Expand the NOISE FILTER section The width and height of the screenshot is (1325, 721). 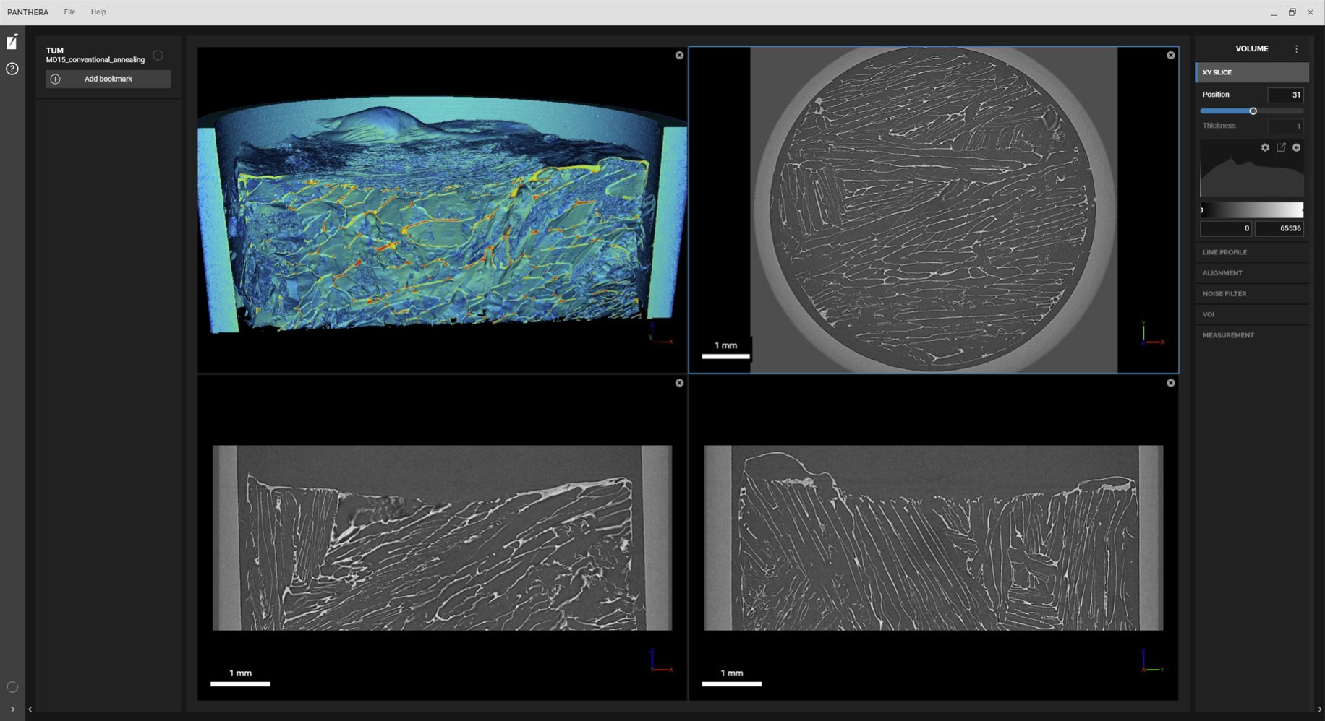coord(1224,293)
